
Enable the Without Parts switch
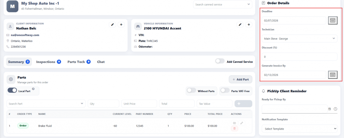pos(191,90)
